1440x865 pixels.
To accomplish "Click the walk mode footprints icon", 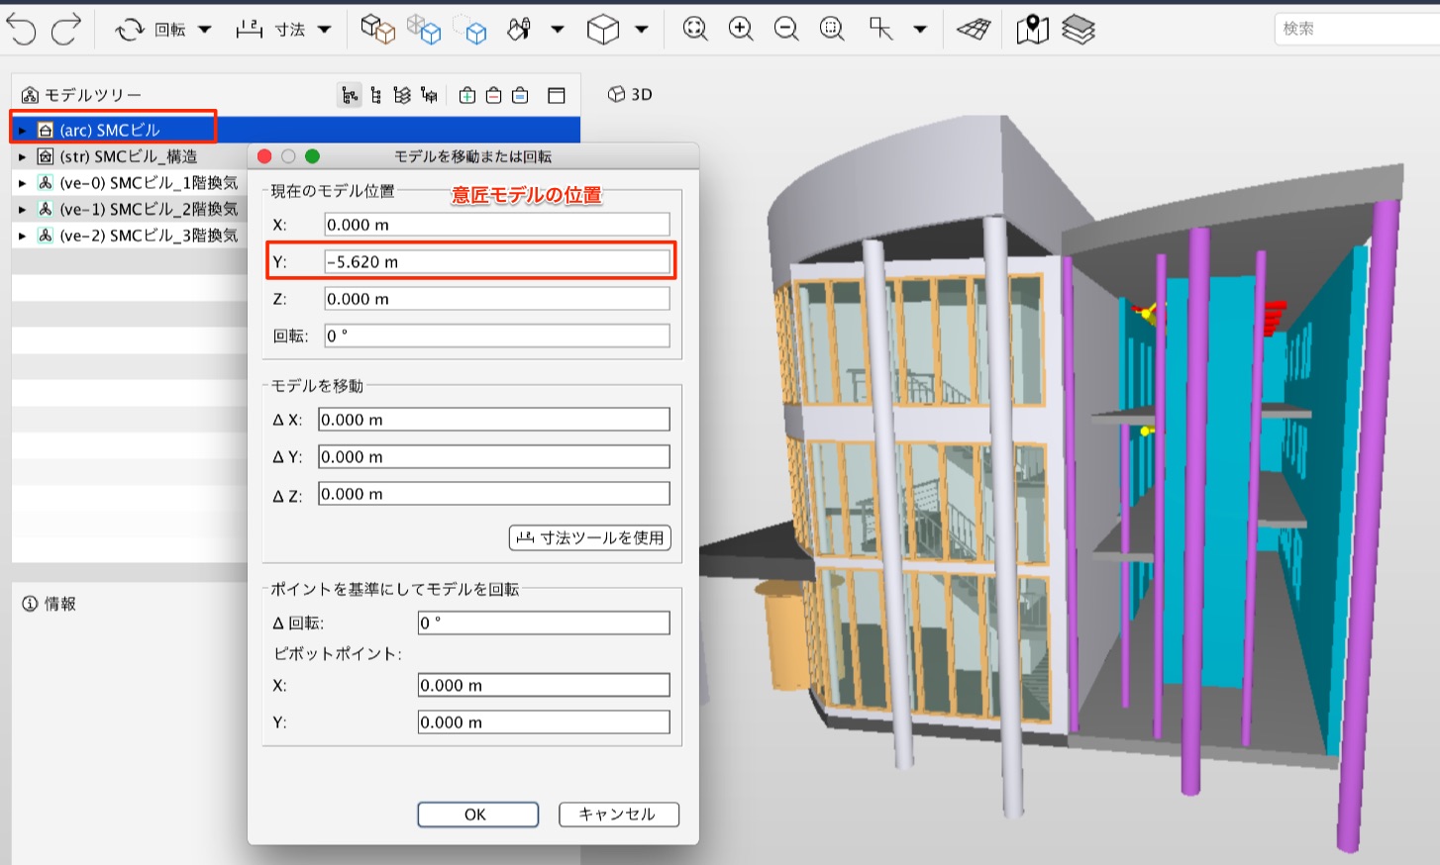I will click(x=519, y=30).
